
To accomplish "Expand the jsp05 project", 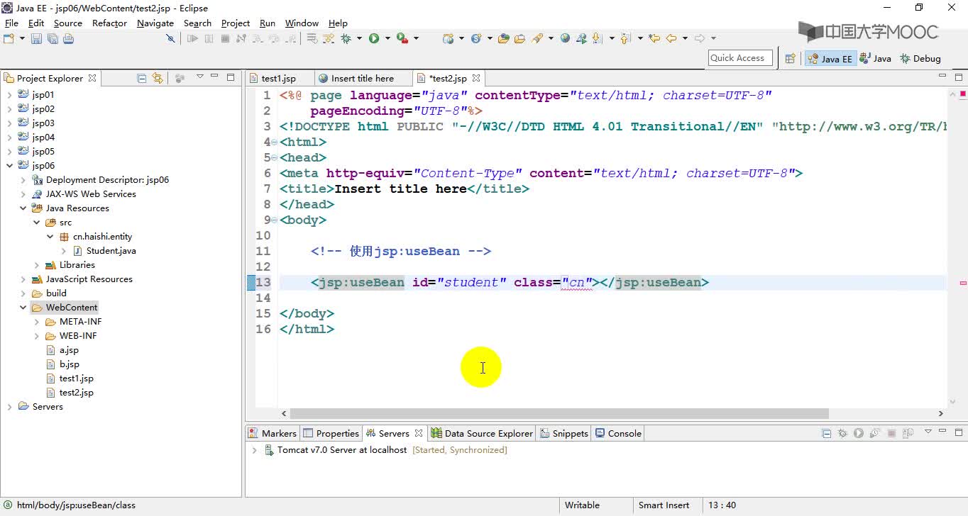I will 9,151.
